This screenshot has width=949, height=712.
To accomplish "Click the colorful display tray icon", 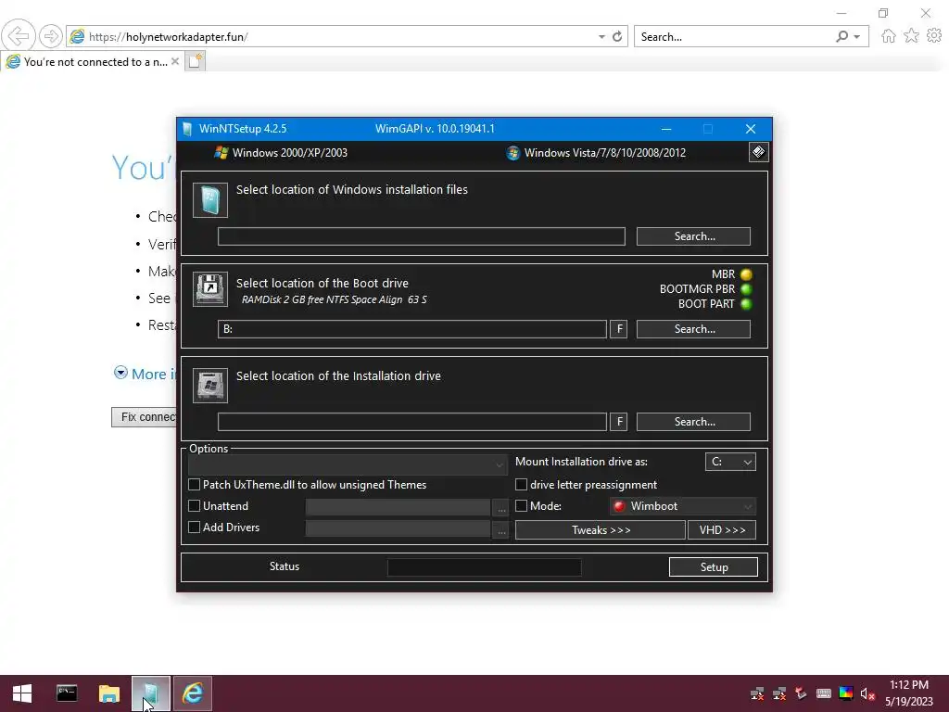I will (845, 693).
